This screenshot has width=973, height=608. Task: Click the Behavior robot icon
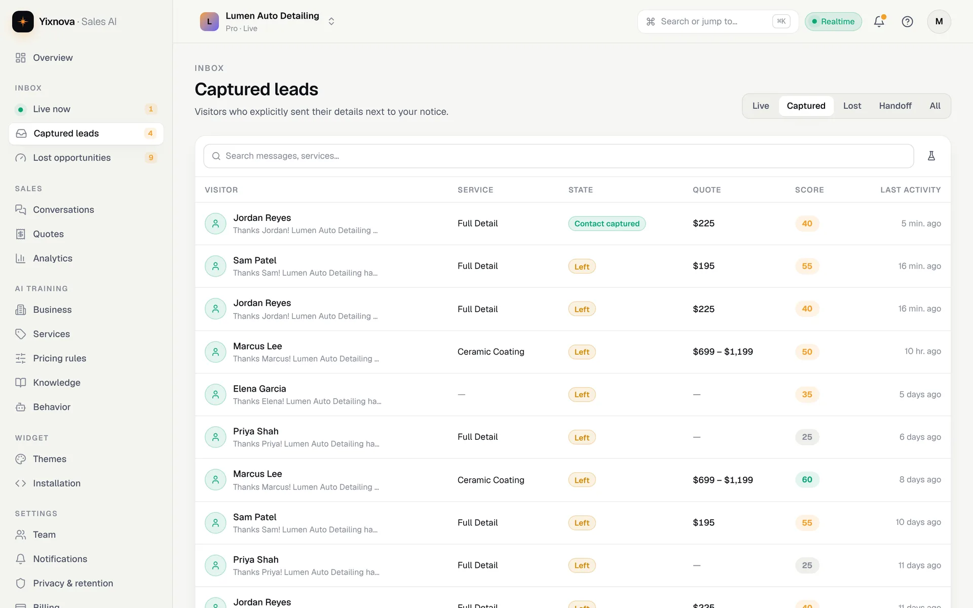[20, 407]
